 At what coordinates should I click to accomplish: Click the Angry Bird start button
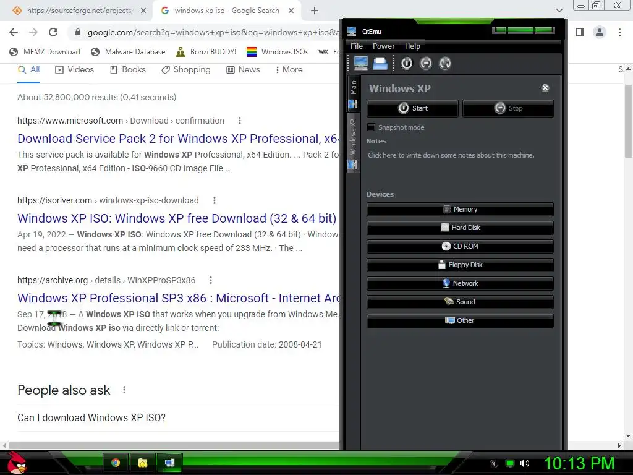[x=16, y=463]
